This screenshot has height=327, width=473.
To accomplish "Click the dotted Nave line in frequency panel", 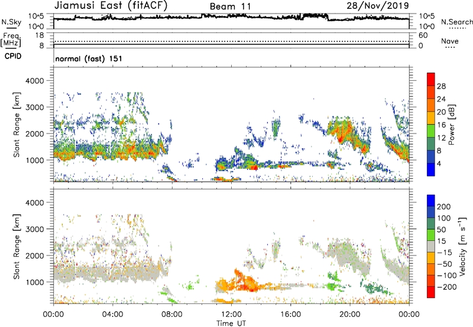I will (231, 41).
